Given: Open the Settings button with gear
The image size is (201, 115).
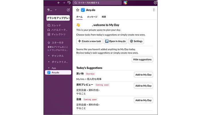Looking at the screenshot, I should pyautogui.click(x=136, y=41).
